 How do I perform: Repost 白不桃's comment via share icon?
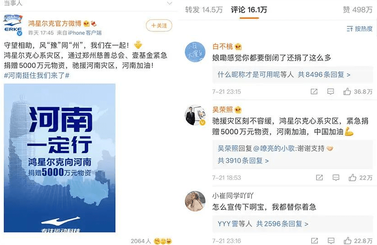pyautogui.click(x=314, y=92)
